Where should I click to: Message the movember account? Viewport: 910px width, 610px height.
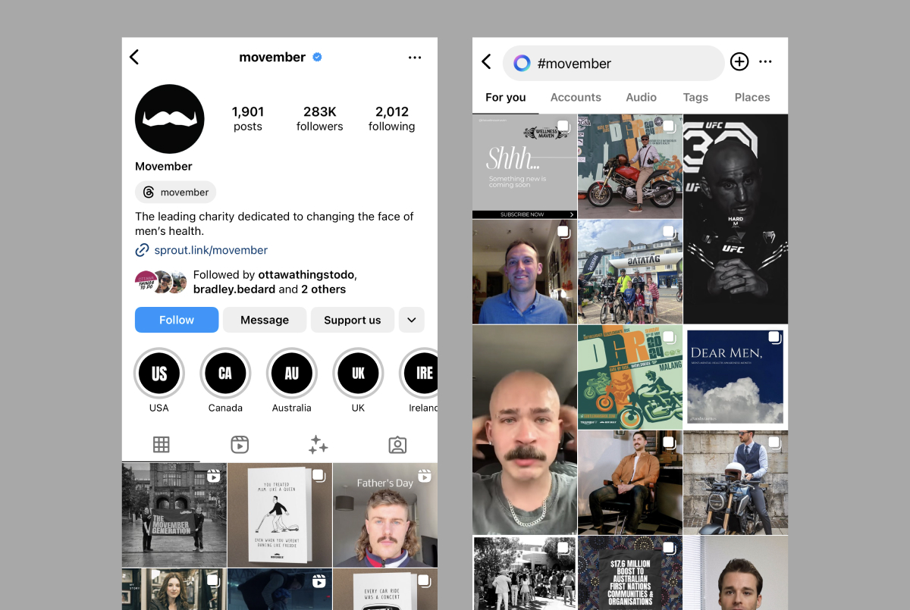[265, 320]
